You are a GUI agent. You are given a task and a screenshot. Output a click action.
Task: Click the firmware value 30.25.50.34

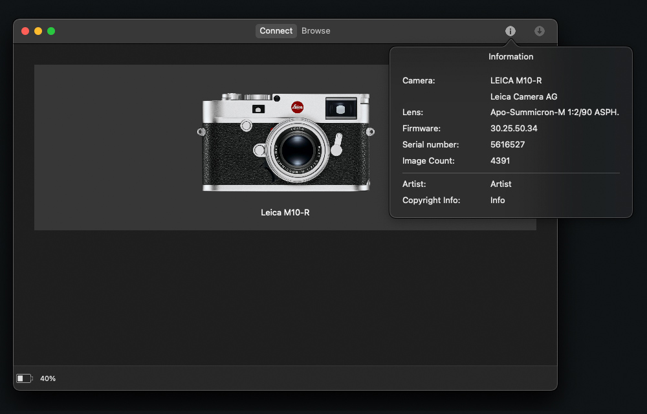(x=514, y=128)
